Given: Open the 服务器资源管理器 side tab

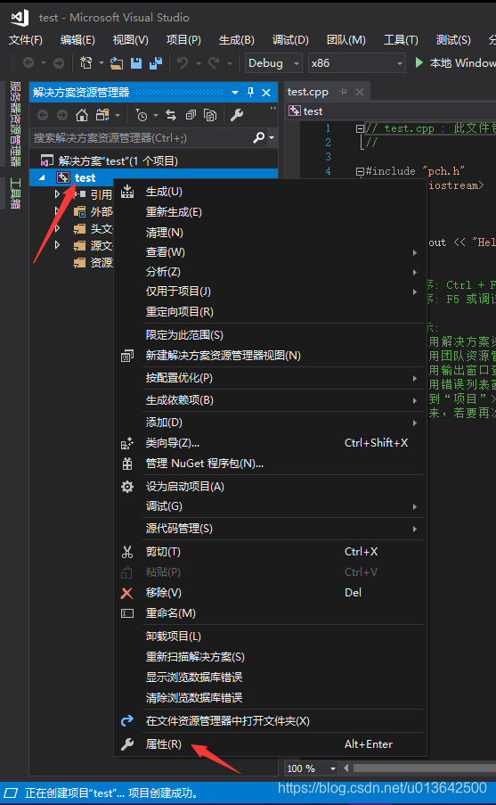Looking at the screenshot, I should click(15, 123).
